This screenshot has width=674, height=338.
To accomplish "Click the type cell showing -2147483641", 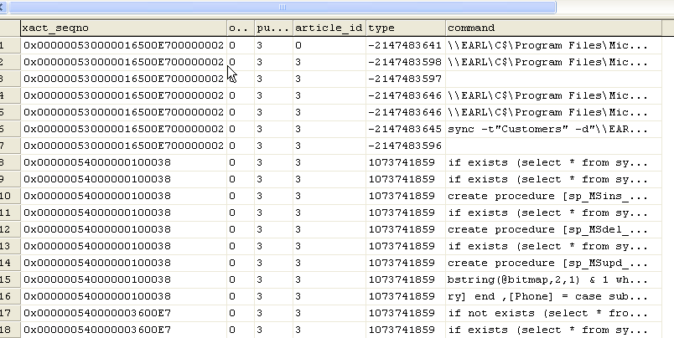I will coord(404,45).
